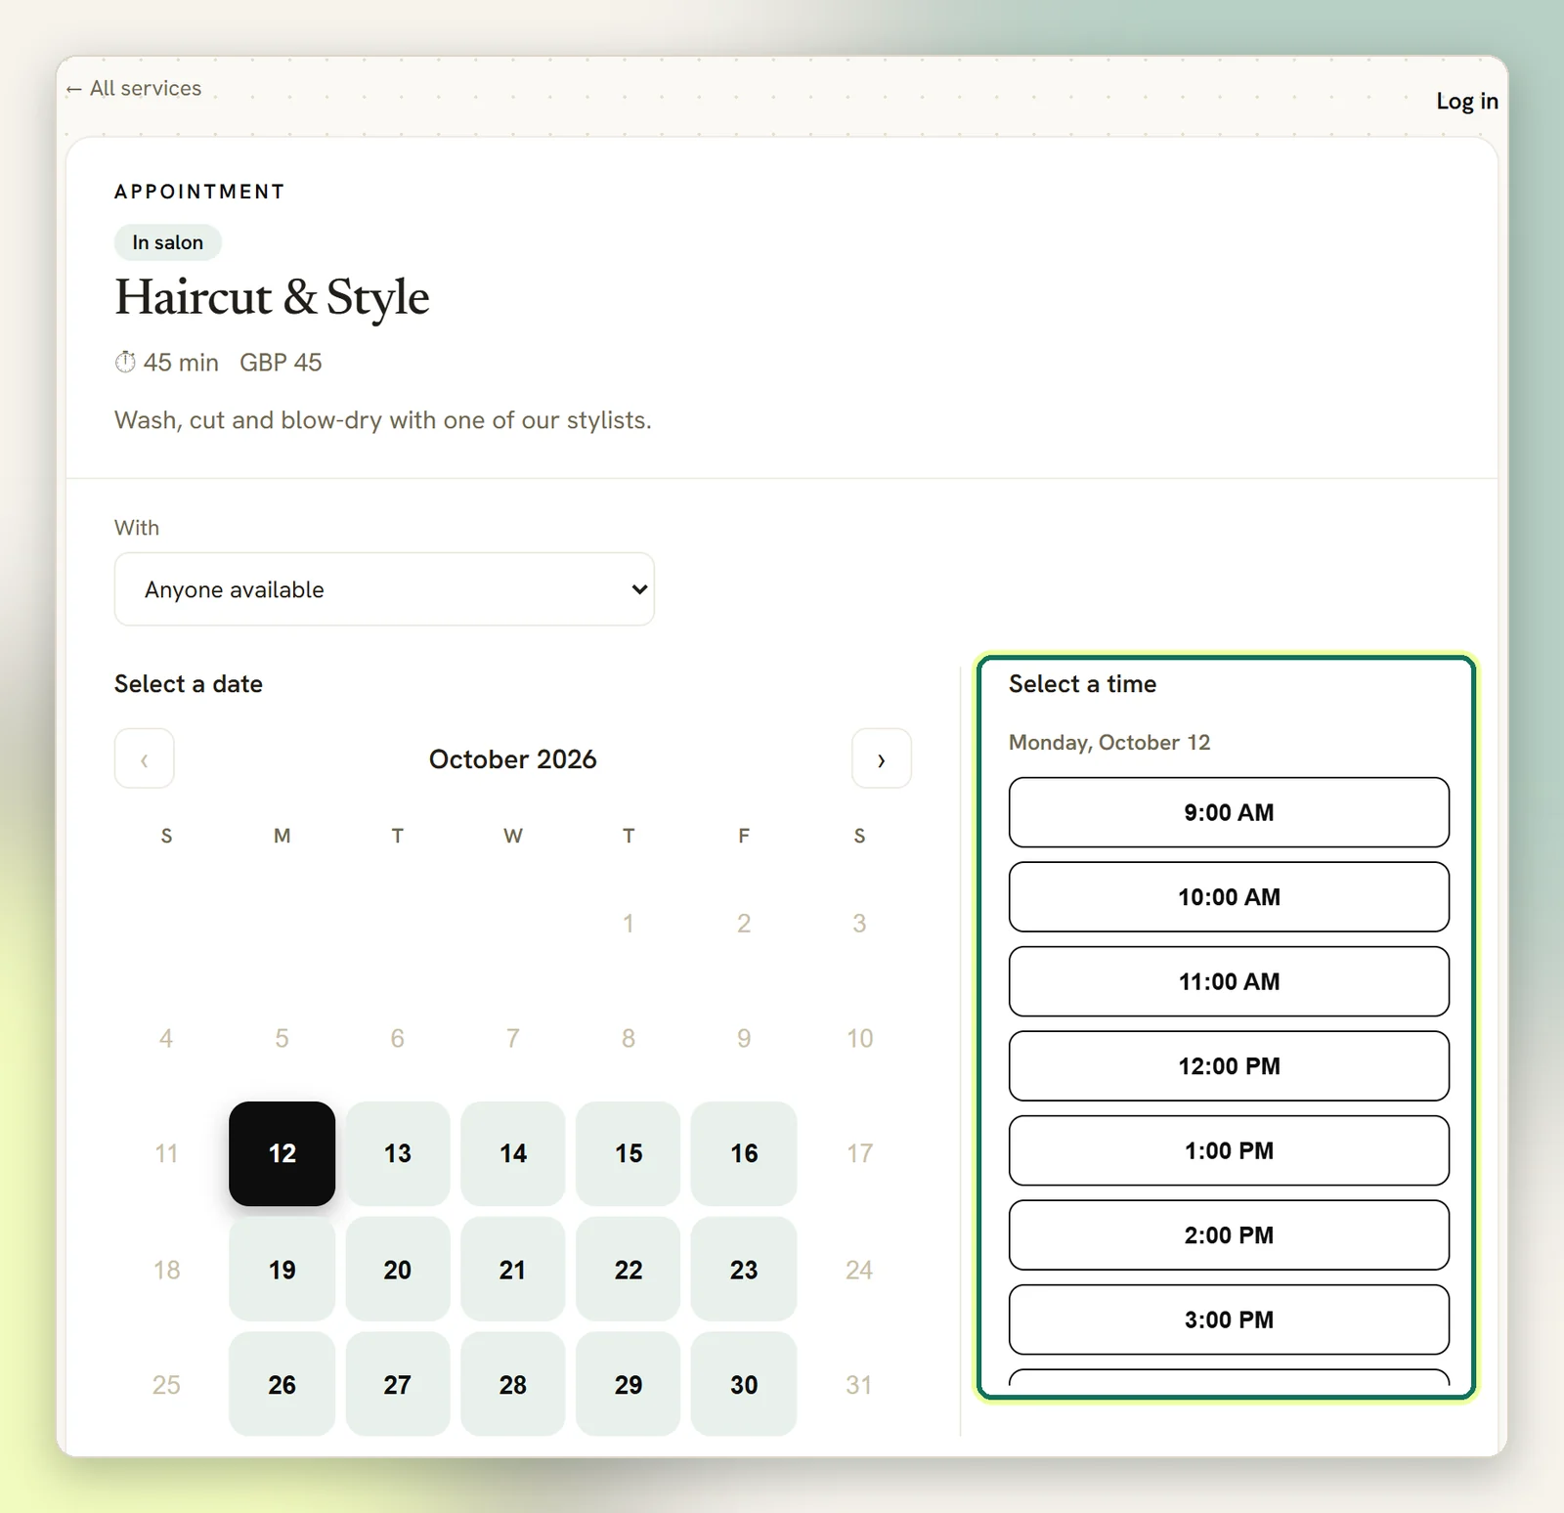Select the 9:00 AM time slot
The image size is (1564, 1513).
(x=1229, y=812)
